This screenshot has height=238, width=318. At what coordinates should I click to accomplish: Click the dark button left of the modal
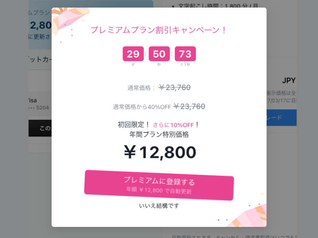tap(40, 128)
